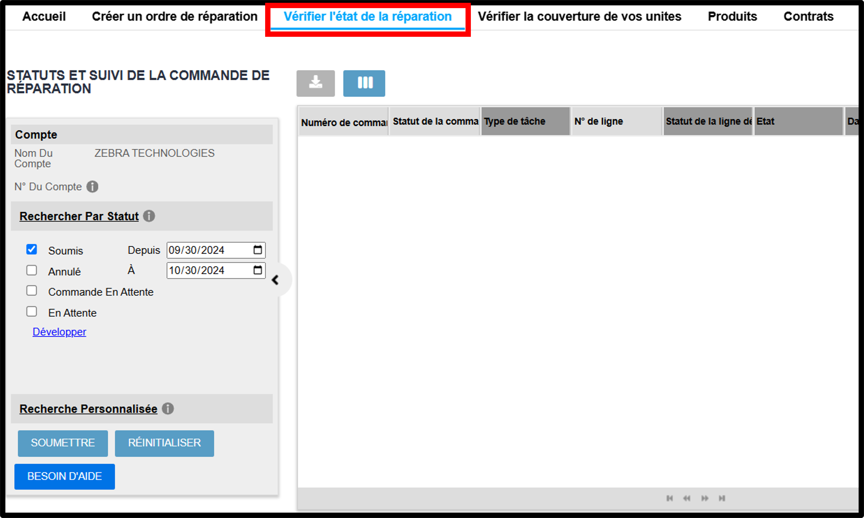
Task: Click the Nom Du Compte label
Action: [34, 158]
